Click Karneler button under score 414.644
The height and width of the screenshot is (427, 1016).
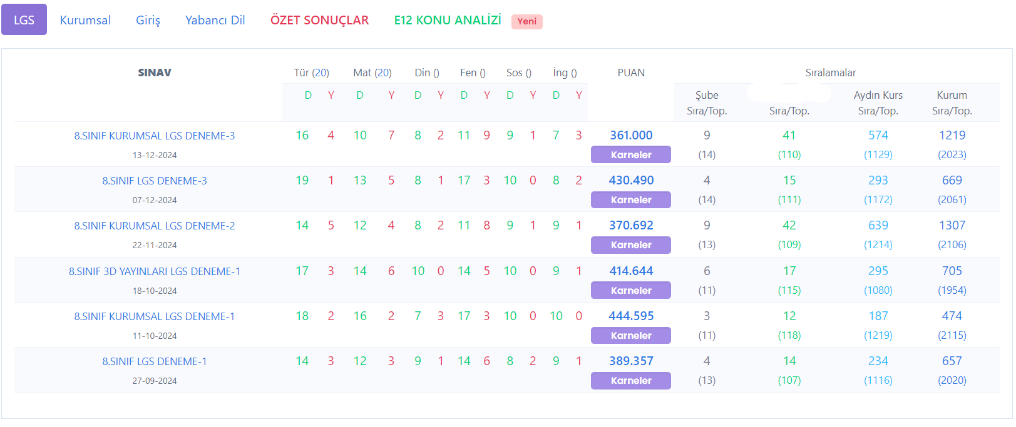(x=630, y=290)
